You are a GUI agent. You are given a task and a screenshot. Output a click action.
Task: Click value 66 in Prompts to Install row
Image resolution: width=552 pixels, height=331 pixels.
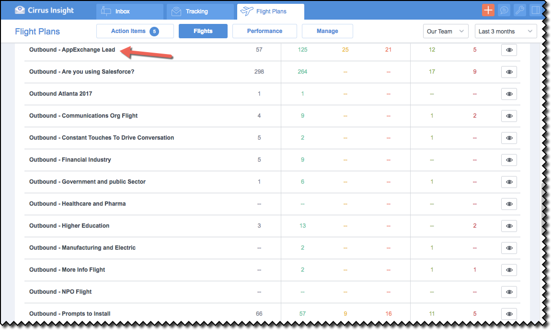pyautogui.click(x=259, y=314)
